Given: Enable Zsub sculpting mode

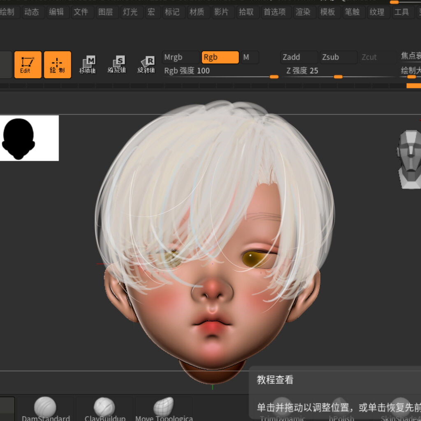Looking at the screenshot, I should pos(339,57).
